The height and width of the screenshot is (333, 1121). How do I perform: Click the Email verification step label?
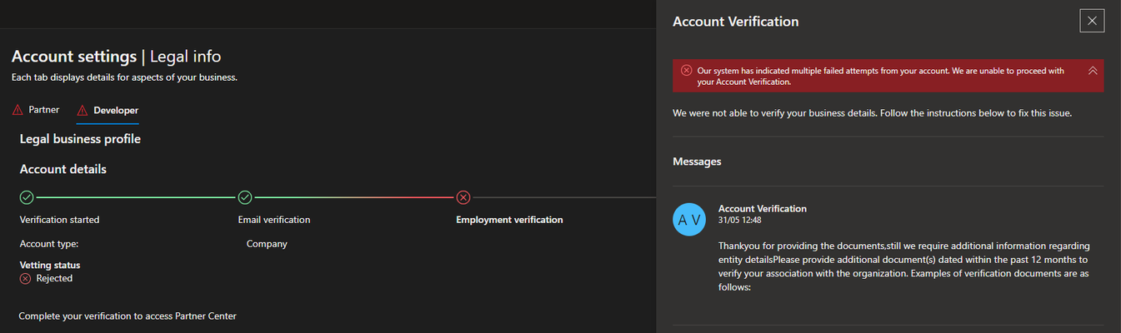274,220
